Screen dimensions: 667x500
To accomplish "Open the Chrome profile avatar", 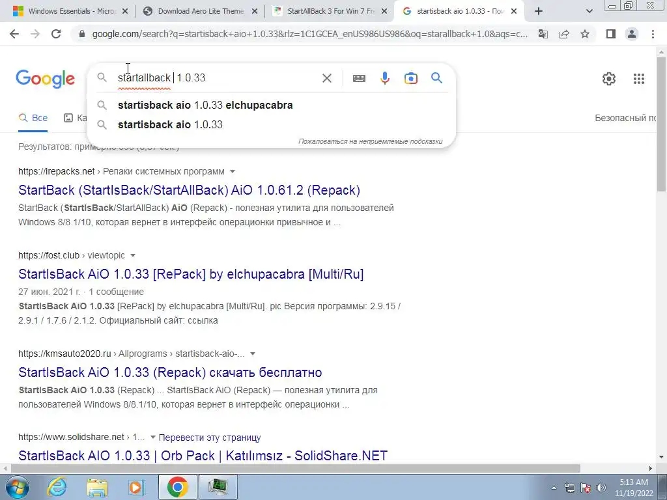I will 632,34.
